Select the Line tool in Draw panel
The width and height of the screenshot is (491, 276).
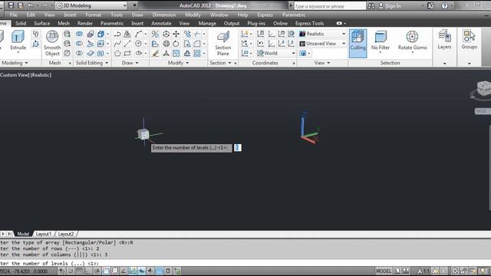click(x=127, y=44)
